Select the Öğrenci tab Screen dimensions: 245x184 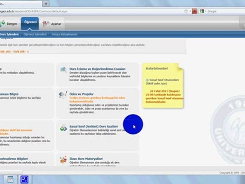click(x=30, y=23)
